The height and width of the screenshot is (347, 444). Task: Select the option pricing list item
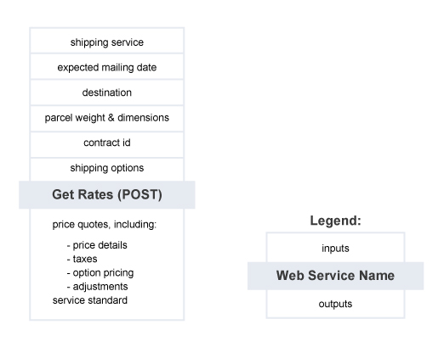(x=100, y=273)
